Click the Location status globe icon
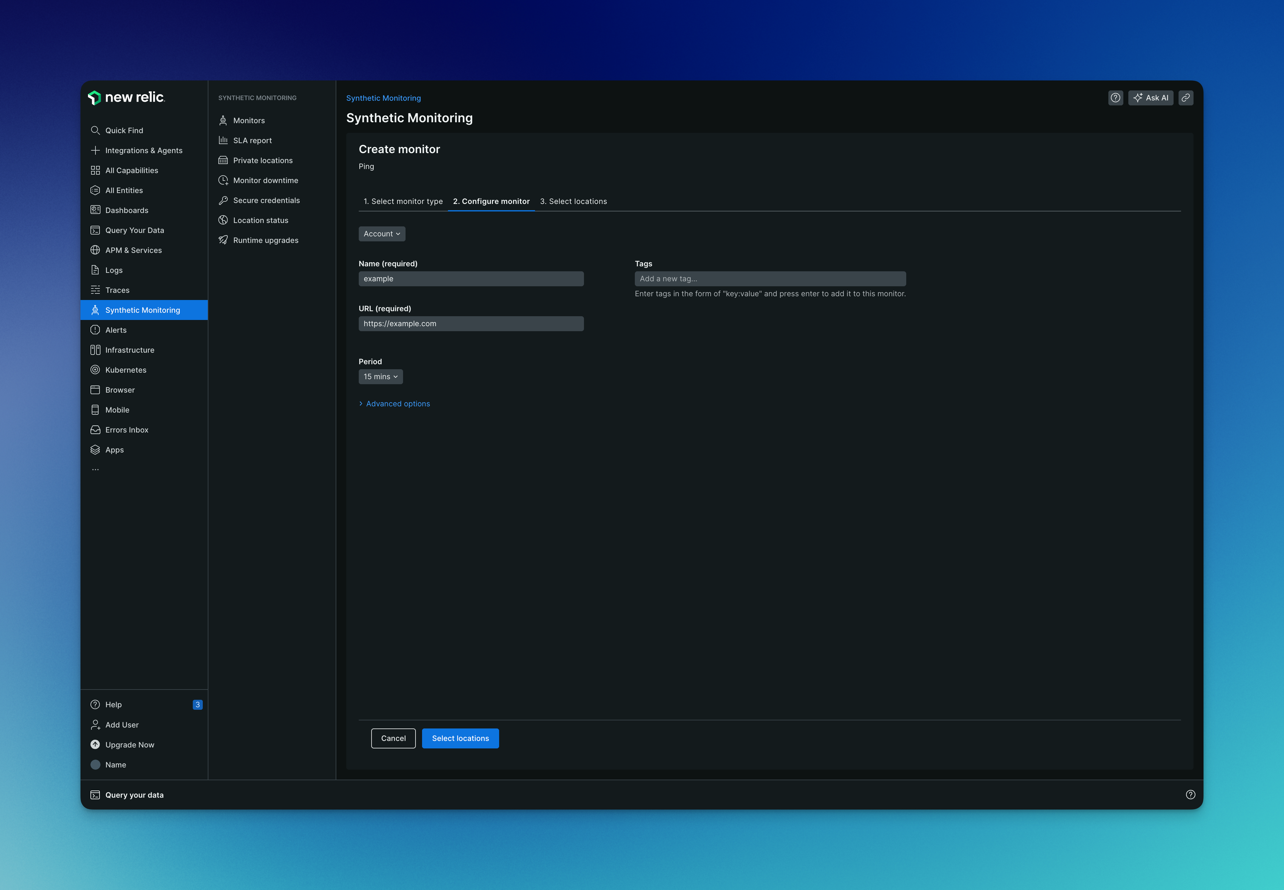1284x890 pixels. pyautogui.click(x=223, y=220)
